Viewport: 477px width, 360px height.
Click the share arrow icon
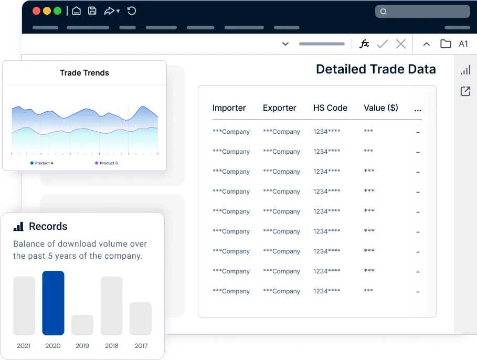pos(109,11)
